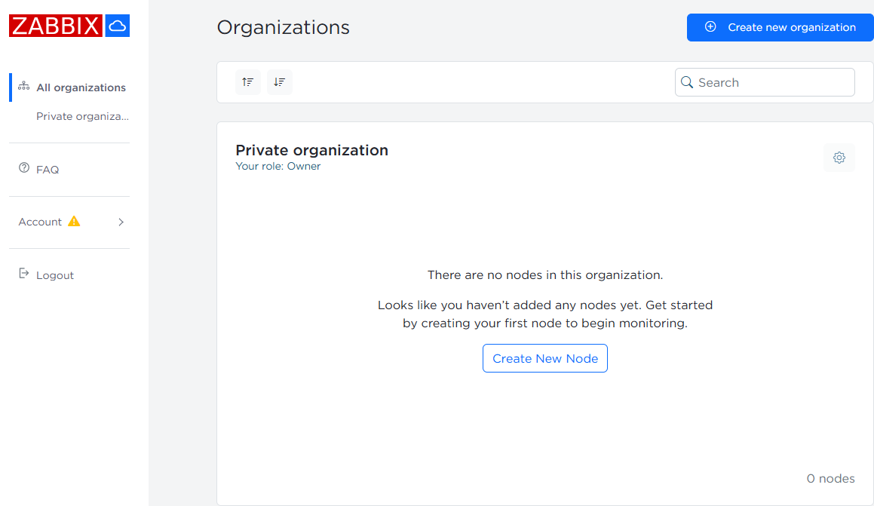
Task: Click the cloud icon beside Zabbix logo
Action: coord(117,26)
